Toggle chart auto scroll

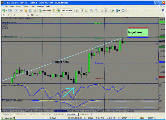(102, 10)
